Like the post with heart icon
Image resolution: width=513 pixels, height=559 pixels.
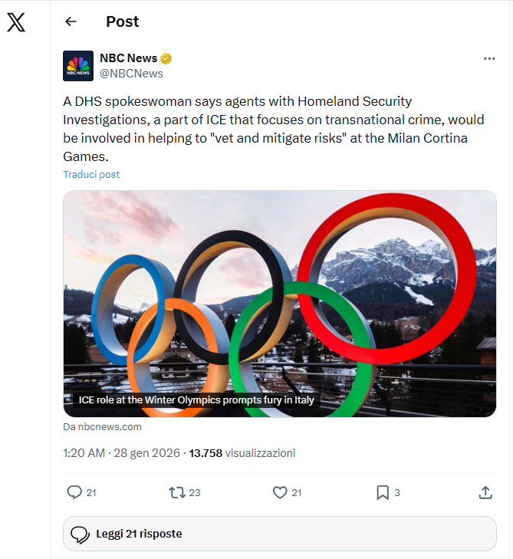[280, 492]
